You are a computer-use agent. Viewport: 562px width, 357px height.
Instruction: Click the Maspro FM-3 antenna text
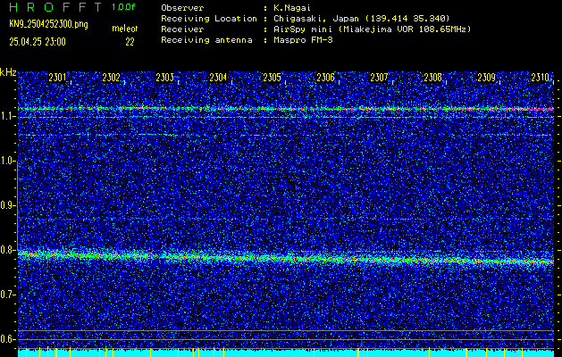[x=303, y=40]
